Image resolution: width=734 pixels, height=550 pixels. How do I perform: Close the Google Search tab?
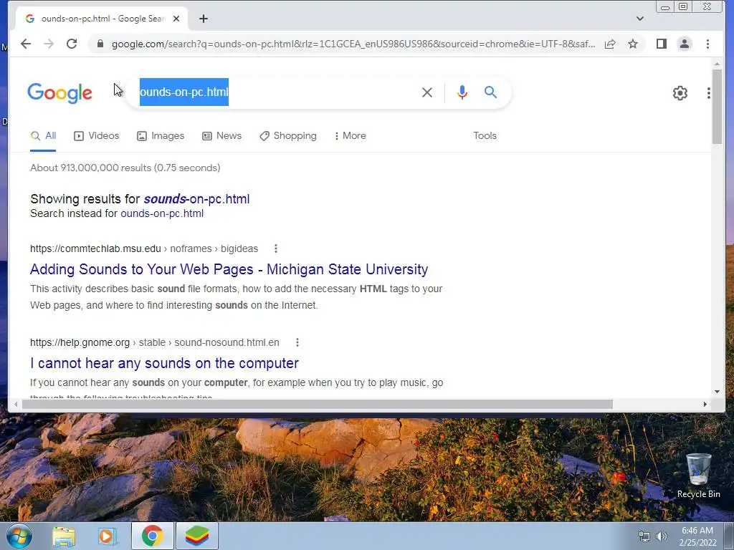[x=176, y=19]
